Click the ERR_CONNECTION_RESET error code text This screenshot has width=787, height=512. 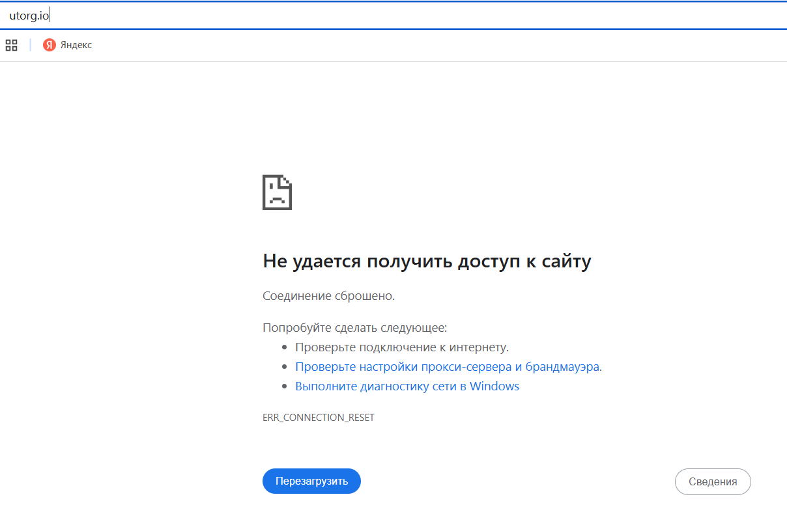[x=319, y=417]
